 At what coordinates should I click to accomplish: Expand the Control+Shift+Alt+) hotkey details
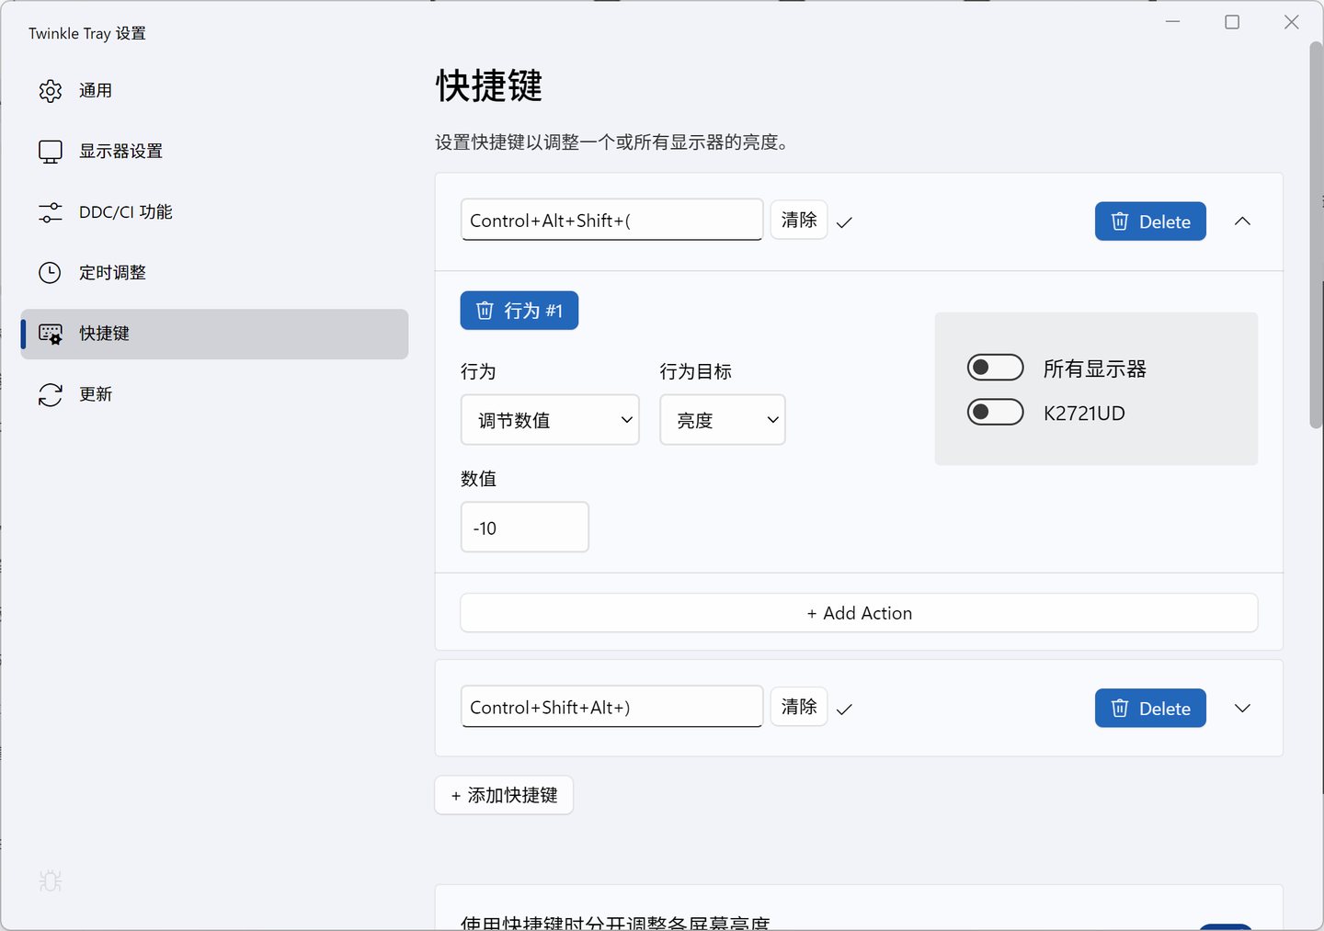[1242, 708]
